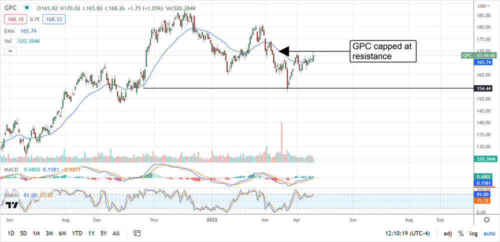The width and height of the screenshot is (500, 242).
Task: Select the All time range
Action: (116, 234)
